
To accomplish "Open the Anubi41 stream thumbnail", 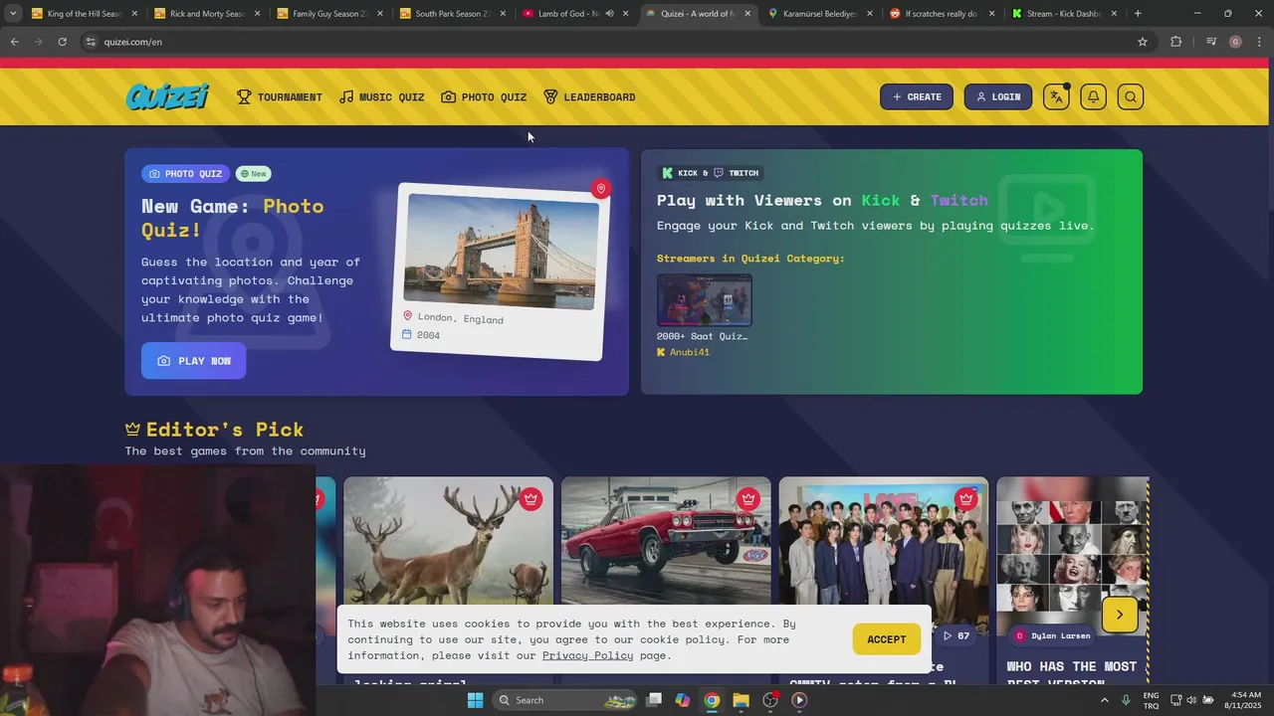I will click(x=704, y=300).
